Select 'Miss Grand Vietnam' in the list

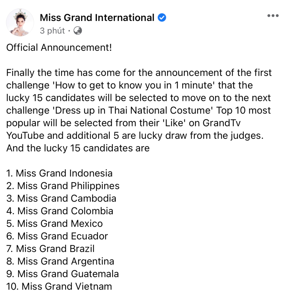point(59,286)
